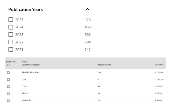Enable the 2021 publication year filter
The image size is (169, 105).
11,49
